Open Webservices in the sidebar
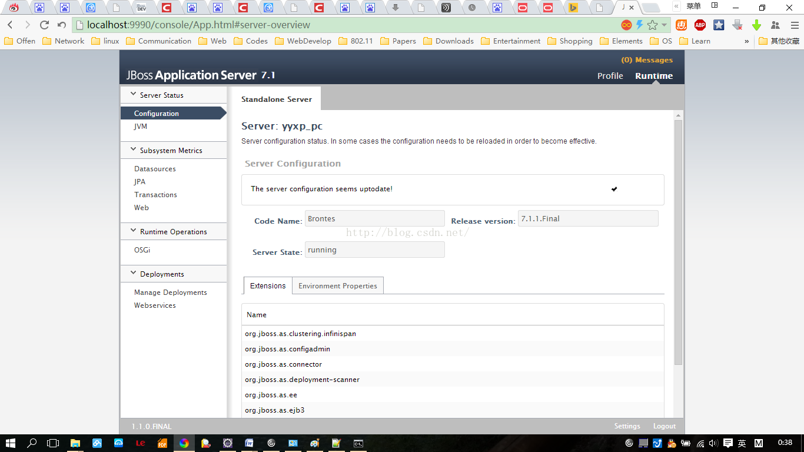The height and width of the screenshot is (452, 804). pyautogui.click(x=155, y=305)
